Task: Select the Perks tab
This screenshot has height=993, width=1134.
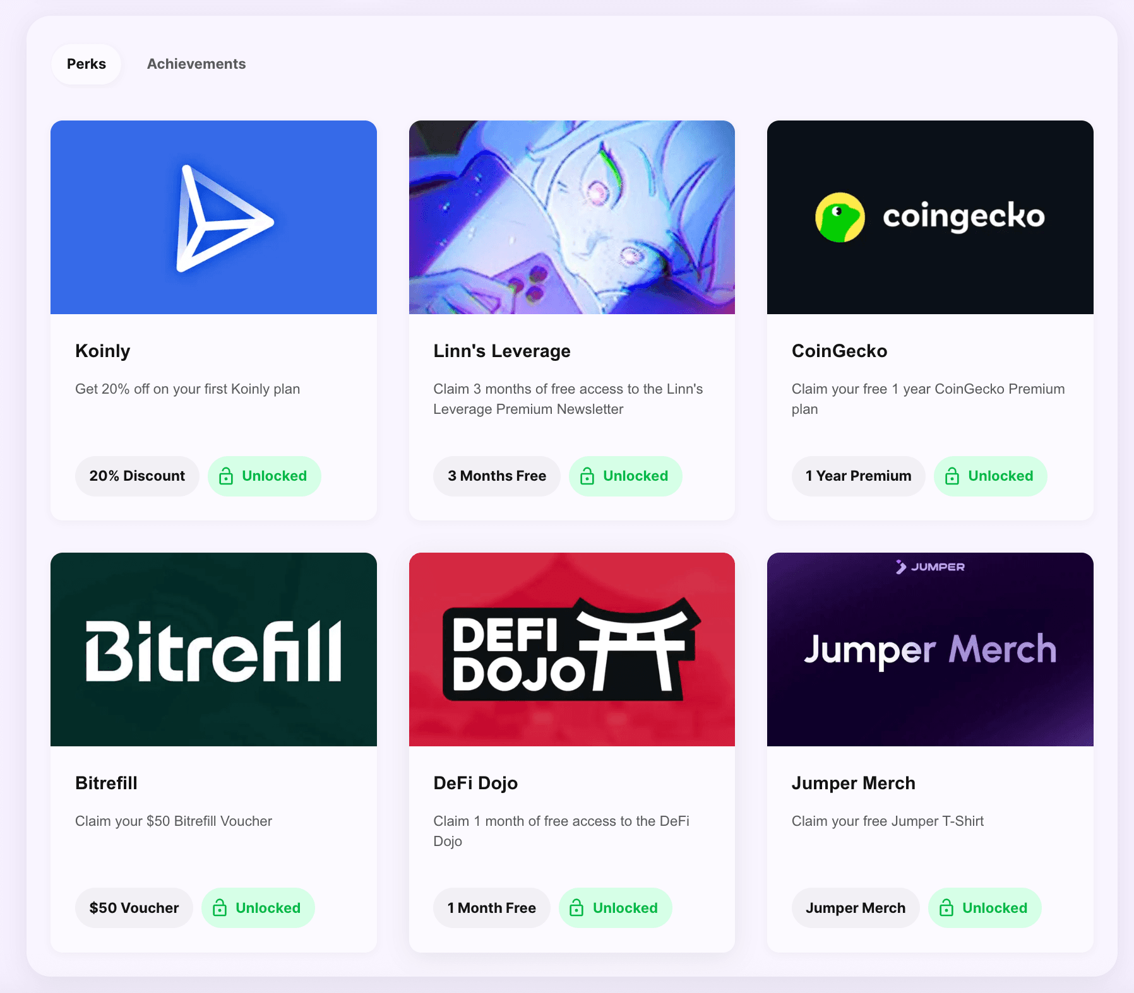Action: tap(87, 64)
